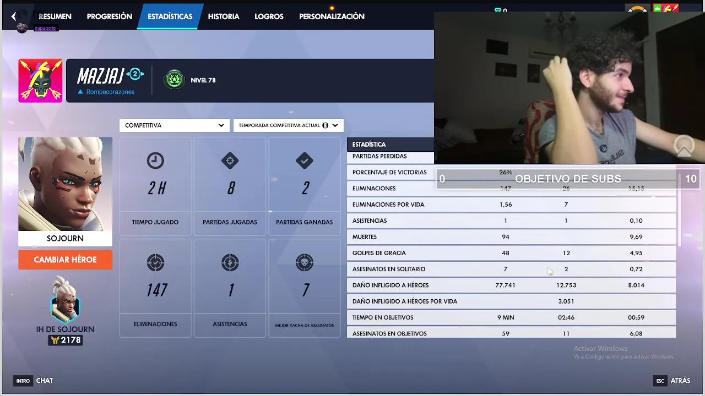Open the Resumen tab

pos(55,16)
